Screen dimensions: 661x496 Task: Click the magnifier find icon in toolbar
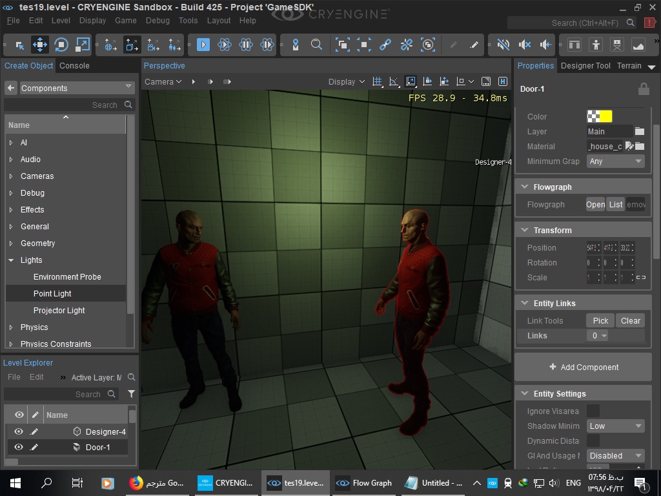316,45
